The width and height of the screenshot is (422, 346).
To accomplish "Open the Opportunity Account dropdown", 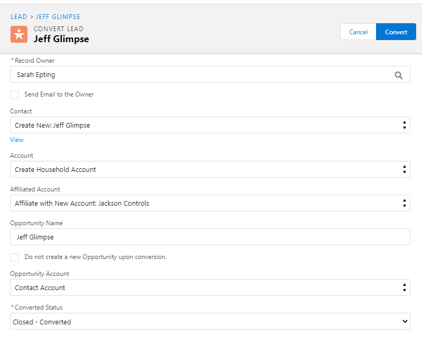I will 210,287.
